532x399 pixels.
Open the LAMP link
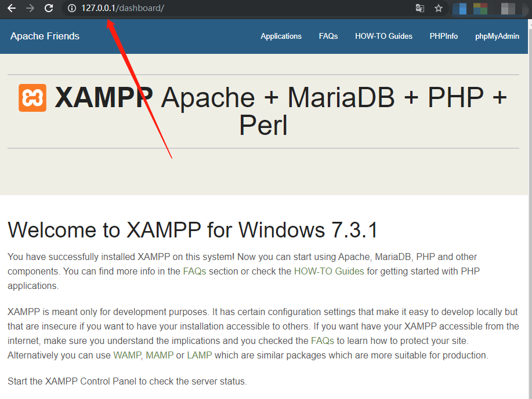click(200, 356)
